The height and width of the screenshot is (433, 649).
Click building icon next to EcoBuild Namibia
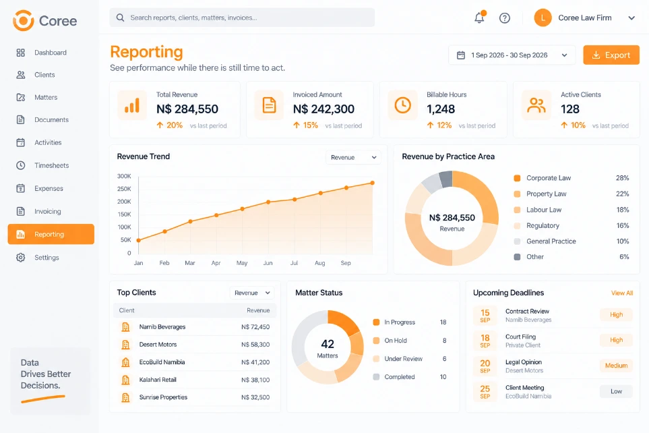(x=125, y=362)
